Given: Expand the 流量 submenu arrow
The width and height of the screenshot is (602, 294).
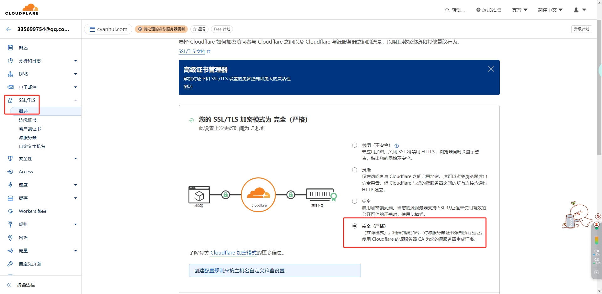Looking at the screenshot, I should 76,251.
